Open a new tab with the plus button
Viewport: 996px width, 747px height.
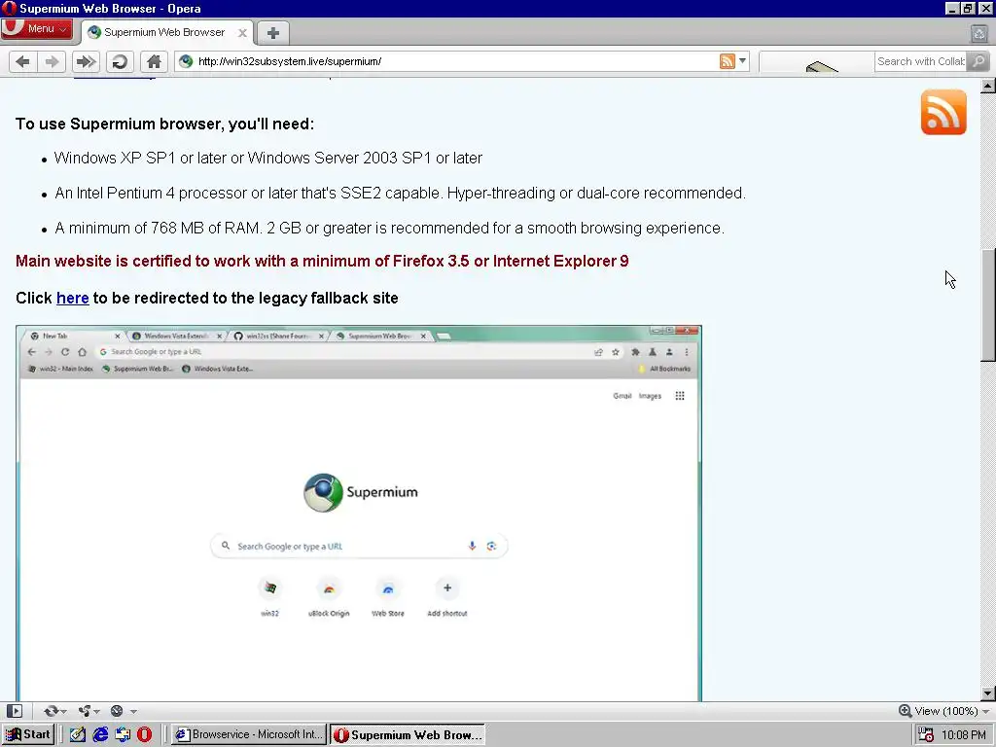[x=273, y=33]
